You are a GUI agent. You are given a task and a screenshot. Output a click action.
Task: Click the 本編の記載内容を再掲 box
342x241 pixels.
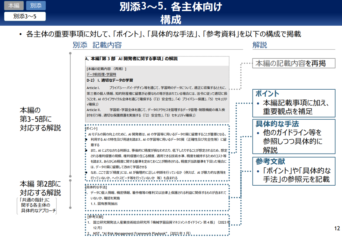294,63
